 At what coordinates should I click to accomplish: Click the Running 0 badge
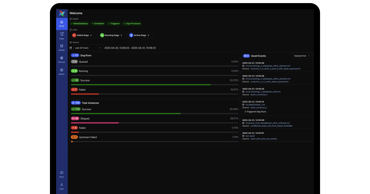pos(74,71)
